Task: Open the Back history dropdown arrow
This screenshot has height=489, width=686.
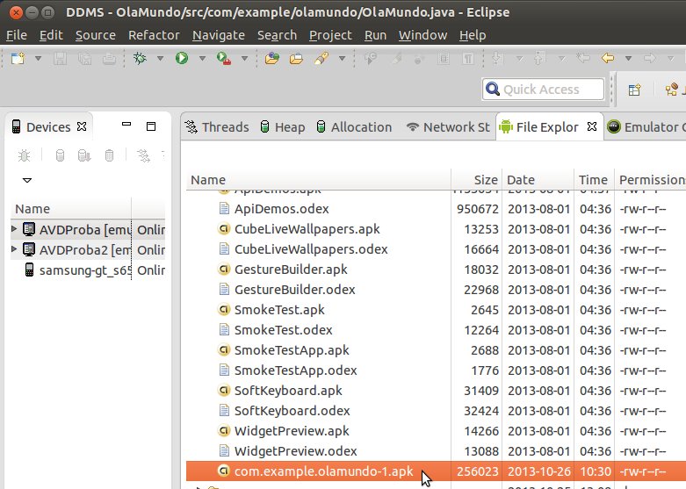Action: coord(628,58)
